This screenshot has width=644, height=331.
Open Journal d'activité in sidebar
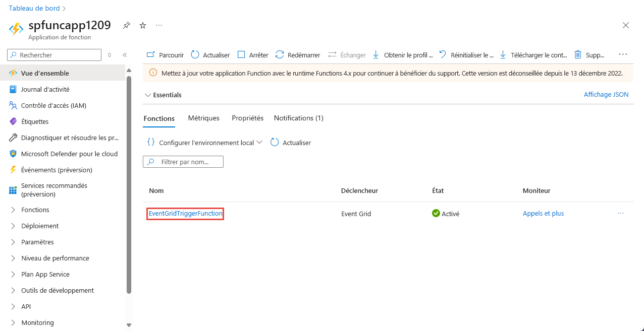tap(44, 89)
